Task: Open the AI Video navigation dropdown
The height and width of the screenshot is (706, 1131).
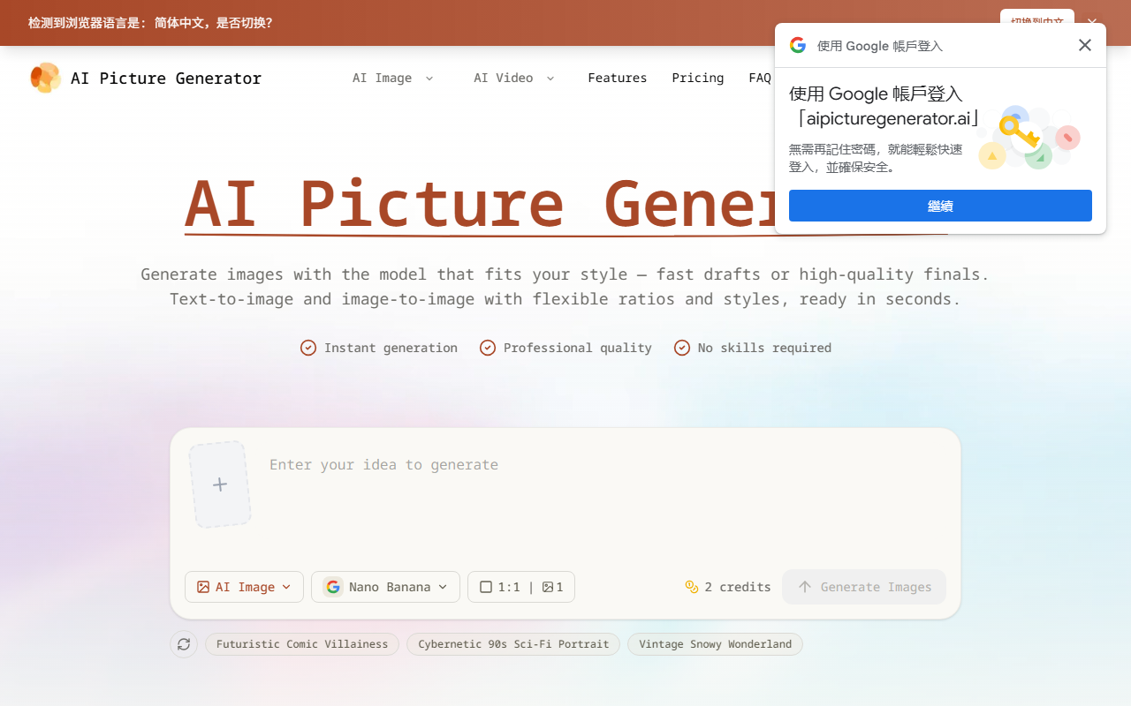Action: point(514,78)
